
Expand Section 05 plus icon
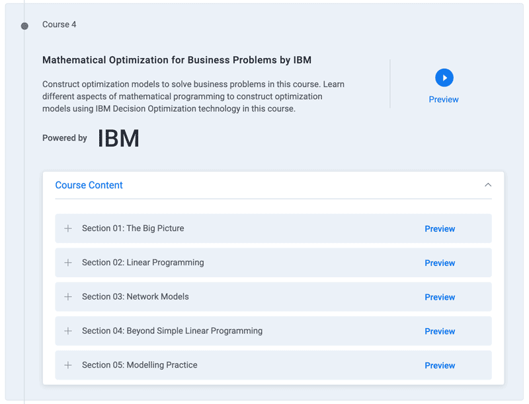[68, 365]
